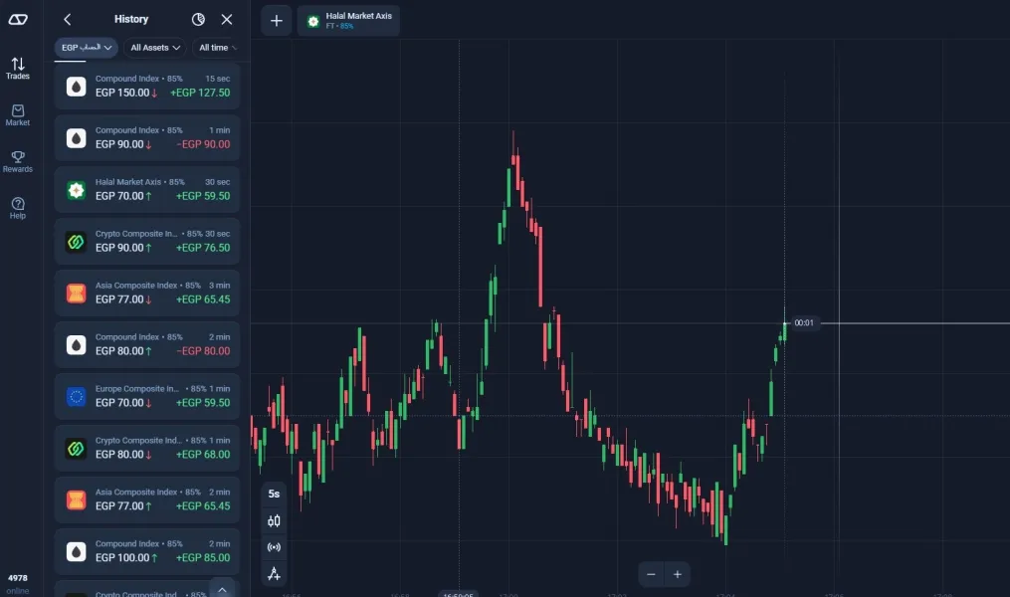Open the Compound Index EGP 100.00 trade
This screenshot has width=1010, height=597.
coord(147,551)
